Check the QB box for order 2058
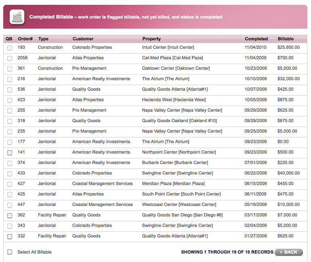This screenshot has height=262, width=311. pyautogui.click(x=10, y=58)
